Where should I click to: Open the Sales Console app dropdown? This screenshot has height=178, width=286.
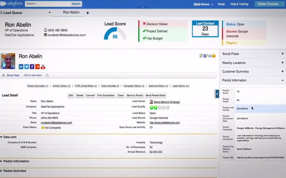[282, 4]
